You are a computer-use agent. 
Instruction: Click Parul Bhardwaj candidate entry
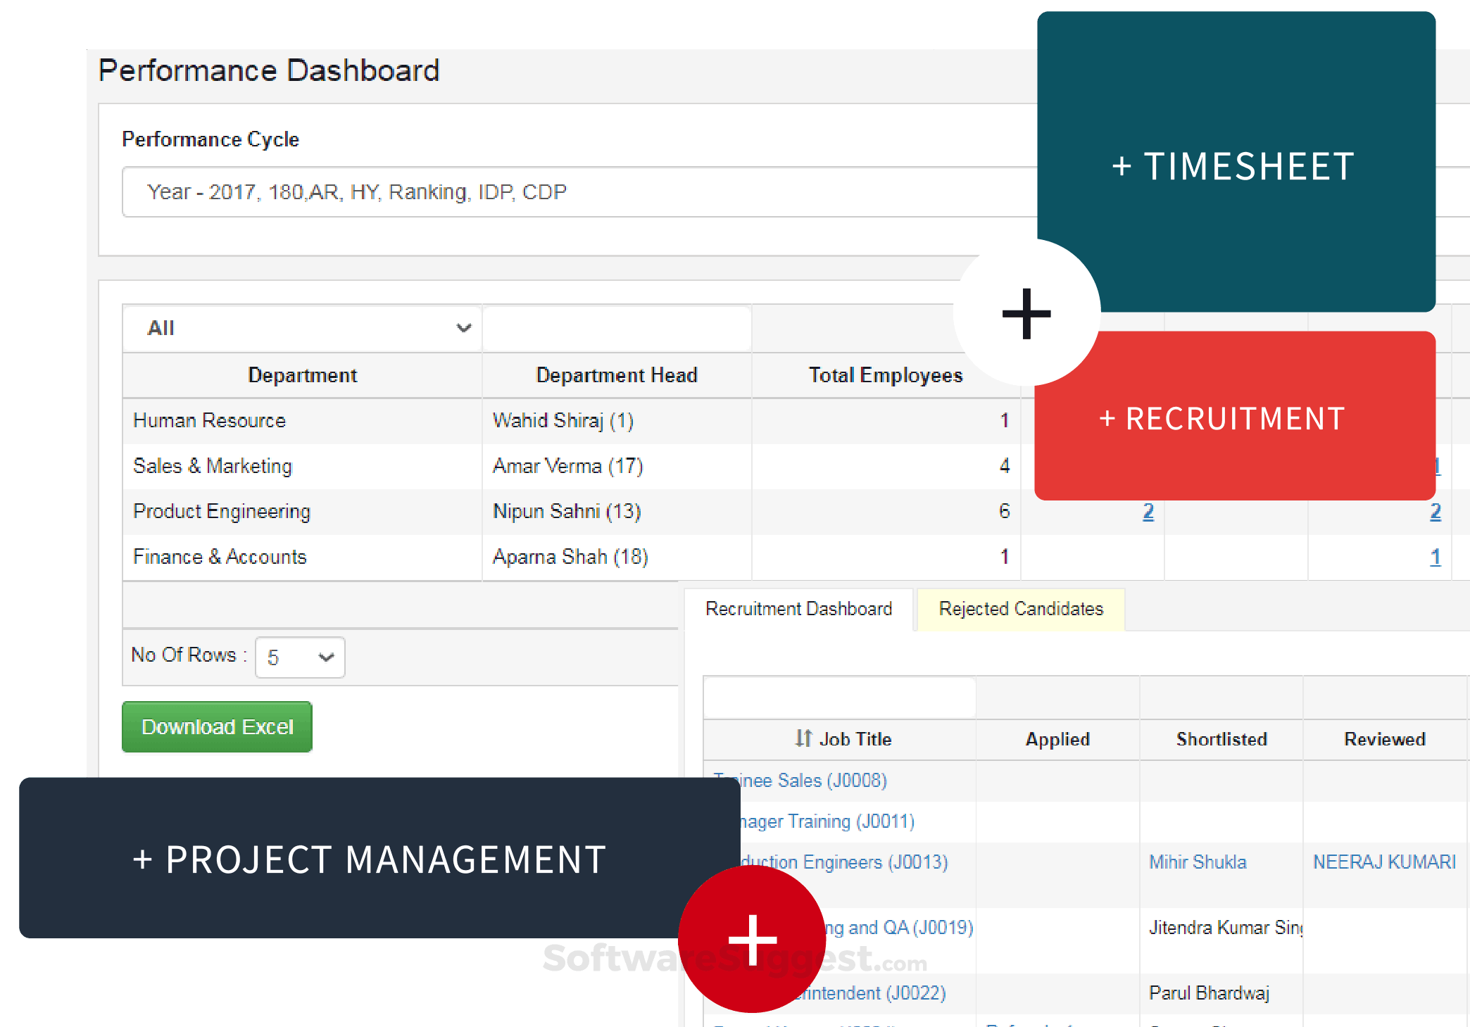(1209, 993)
